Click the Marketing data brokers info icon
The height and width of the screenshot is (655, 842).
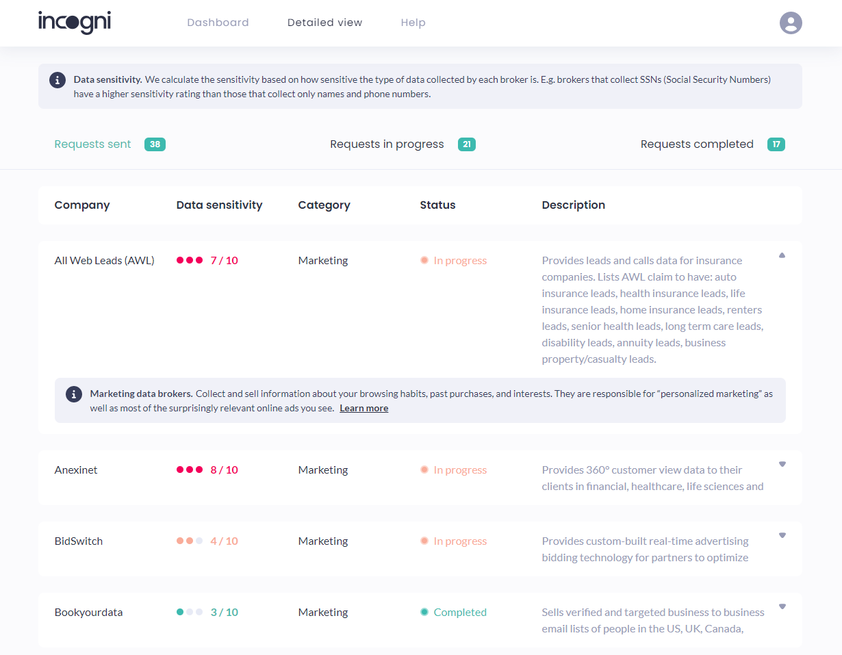74,394
